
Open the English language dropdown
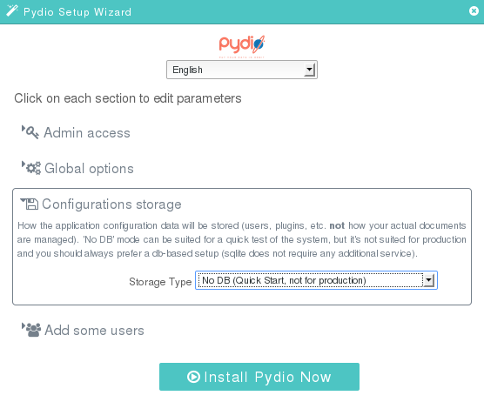[242, 70]
